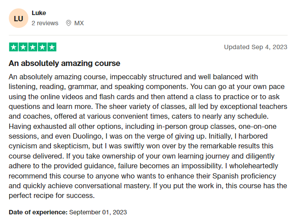This screenshot has height=221, width=296.
Task: Click the fourth green rating star
Action: (42, 47)
